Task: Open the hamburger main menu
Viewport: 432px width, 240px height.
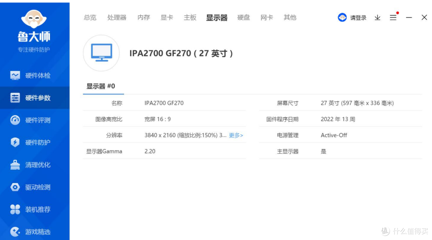Action: tap(393, 18)
